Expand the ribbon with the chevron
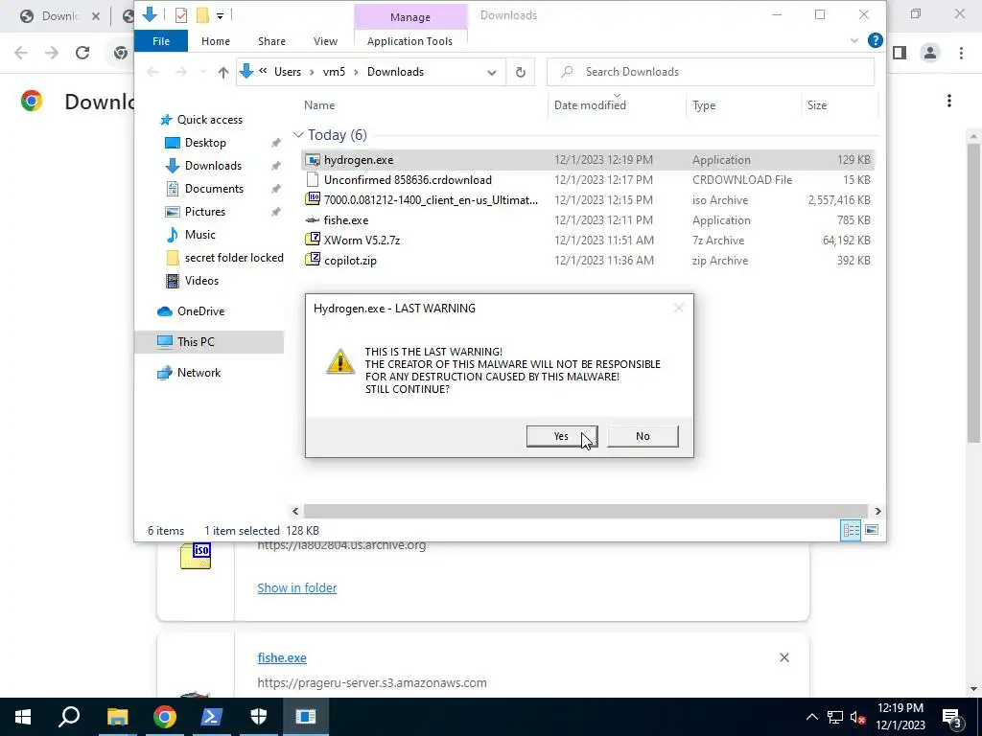This screenshot has height=736, width=982. tap(854, 40)
